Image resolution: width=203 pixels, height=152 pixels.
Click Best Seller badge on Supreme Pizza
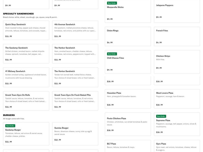(x=161, y=116)
